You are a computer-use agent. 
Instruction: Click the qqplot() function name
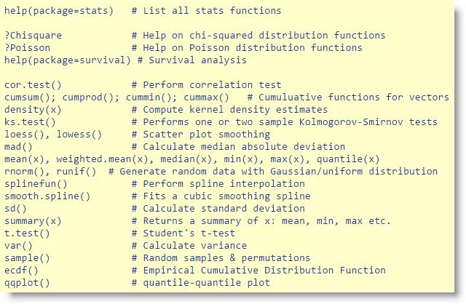click(27, 283)
